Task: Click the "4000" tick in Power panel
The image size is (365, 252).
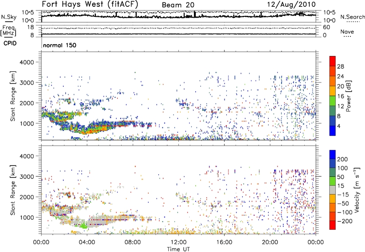Action: coord(27,62)
